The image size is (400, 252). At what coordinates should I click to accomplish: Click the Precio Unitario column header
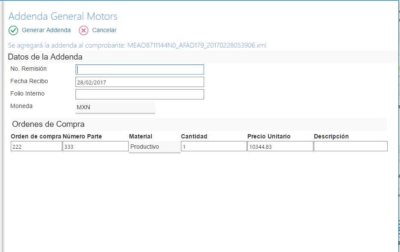[269, 136]
